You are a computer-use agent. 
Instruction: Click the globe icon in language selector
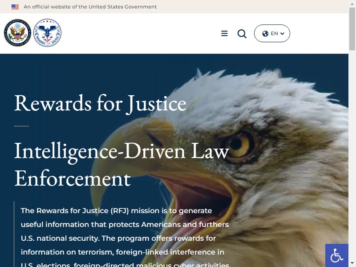(265, 34)
